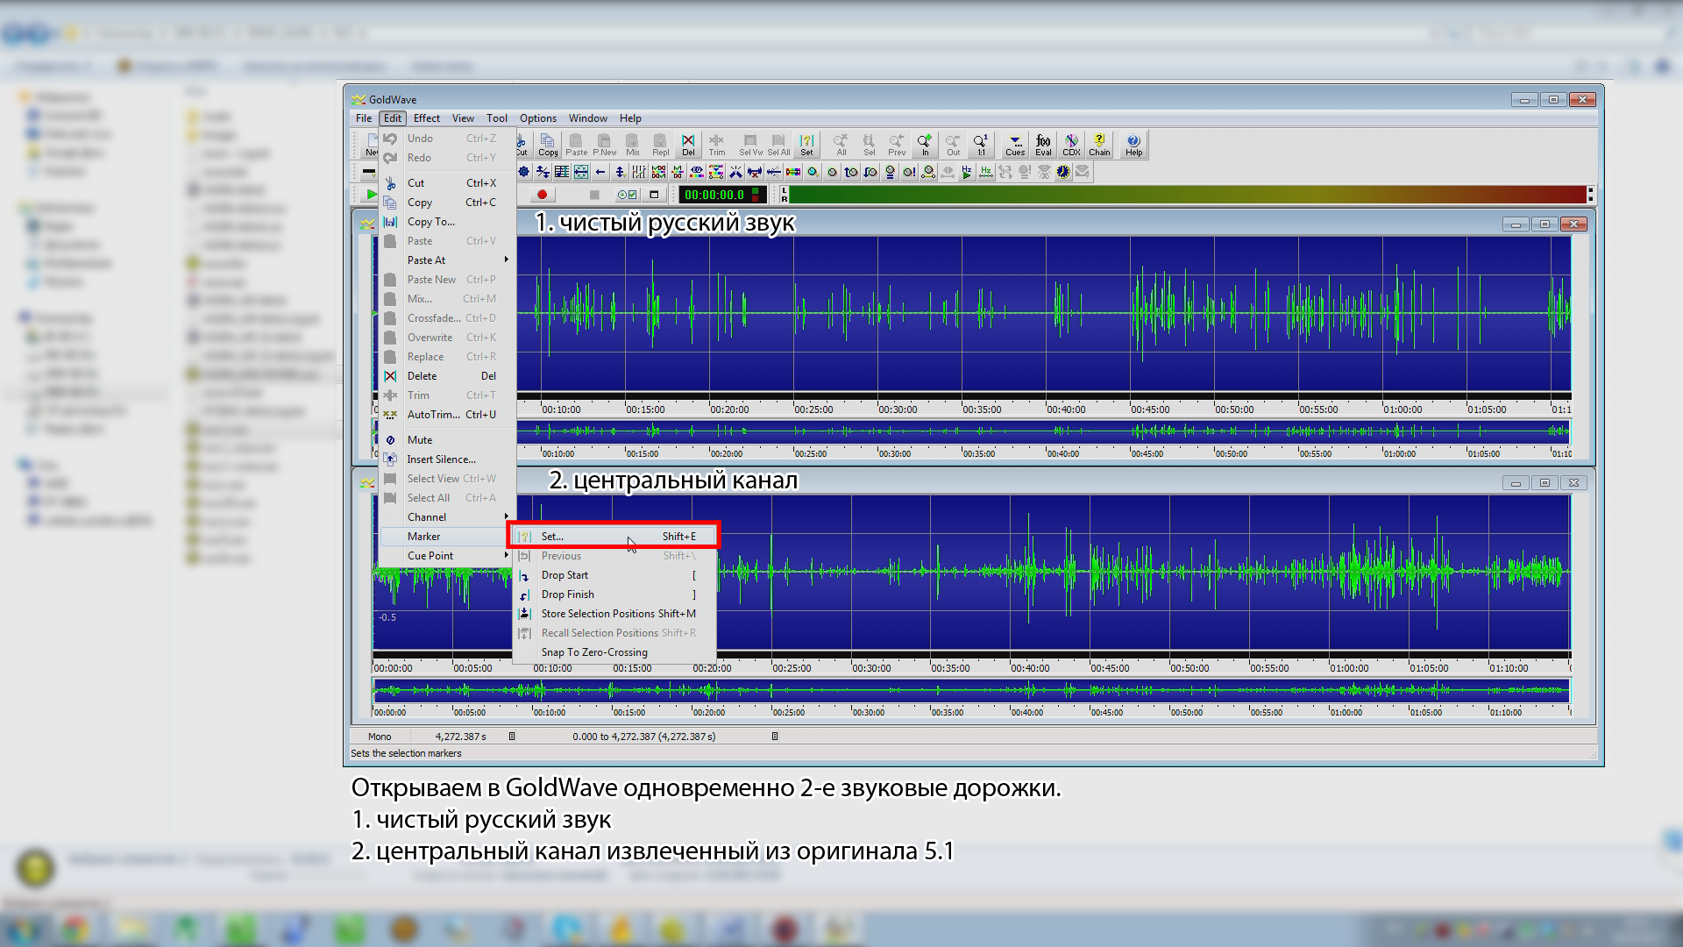Choose Mute in the Edit menu
The image size is (1683, 947).
[447, 440]
